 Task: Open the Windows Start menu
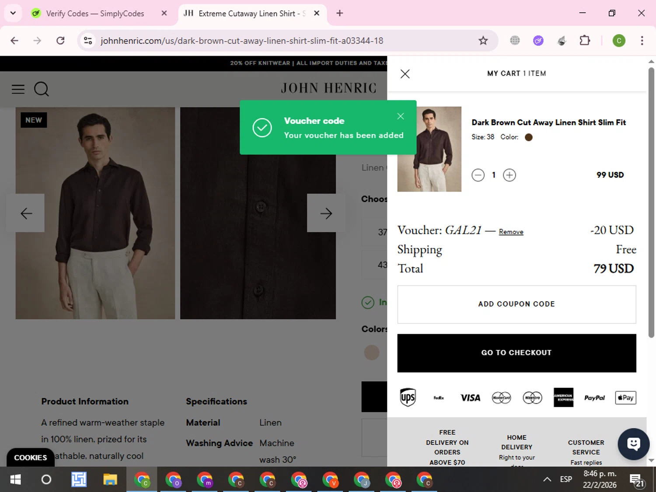(15, 480)
